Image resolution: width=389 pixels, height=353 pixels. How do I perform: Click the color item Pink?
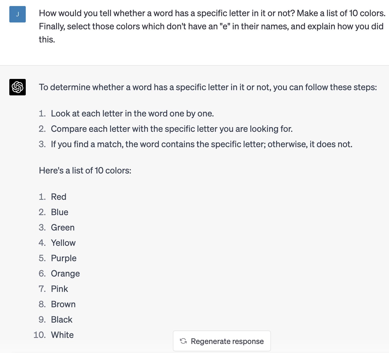point(59,289)
